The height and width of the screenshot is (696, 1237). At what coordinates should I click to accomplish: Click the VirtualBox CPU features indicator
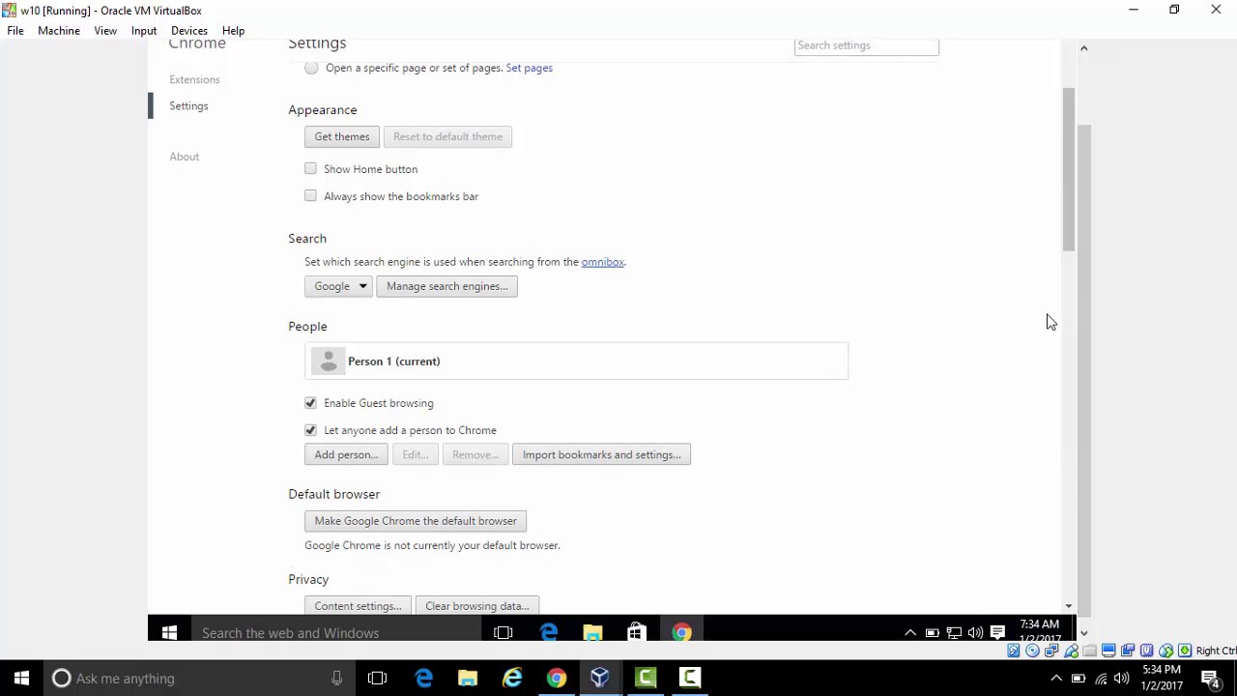(x=1147, y=651)
